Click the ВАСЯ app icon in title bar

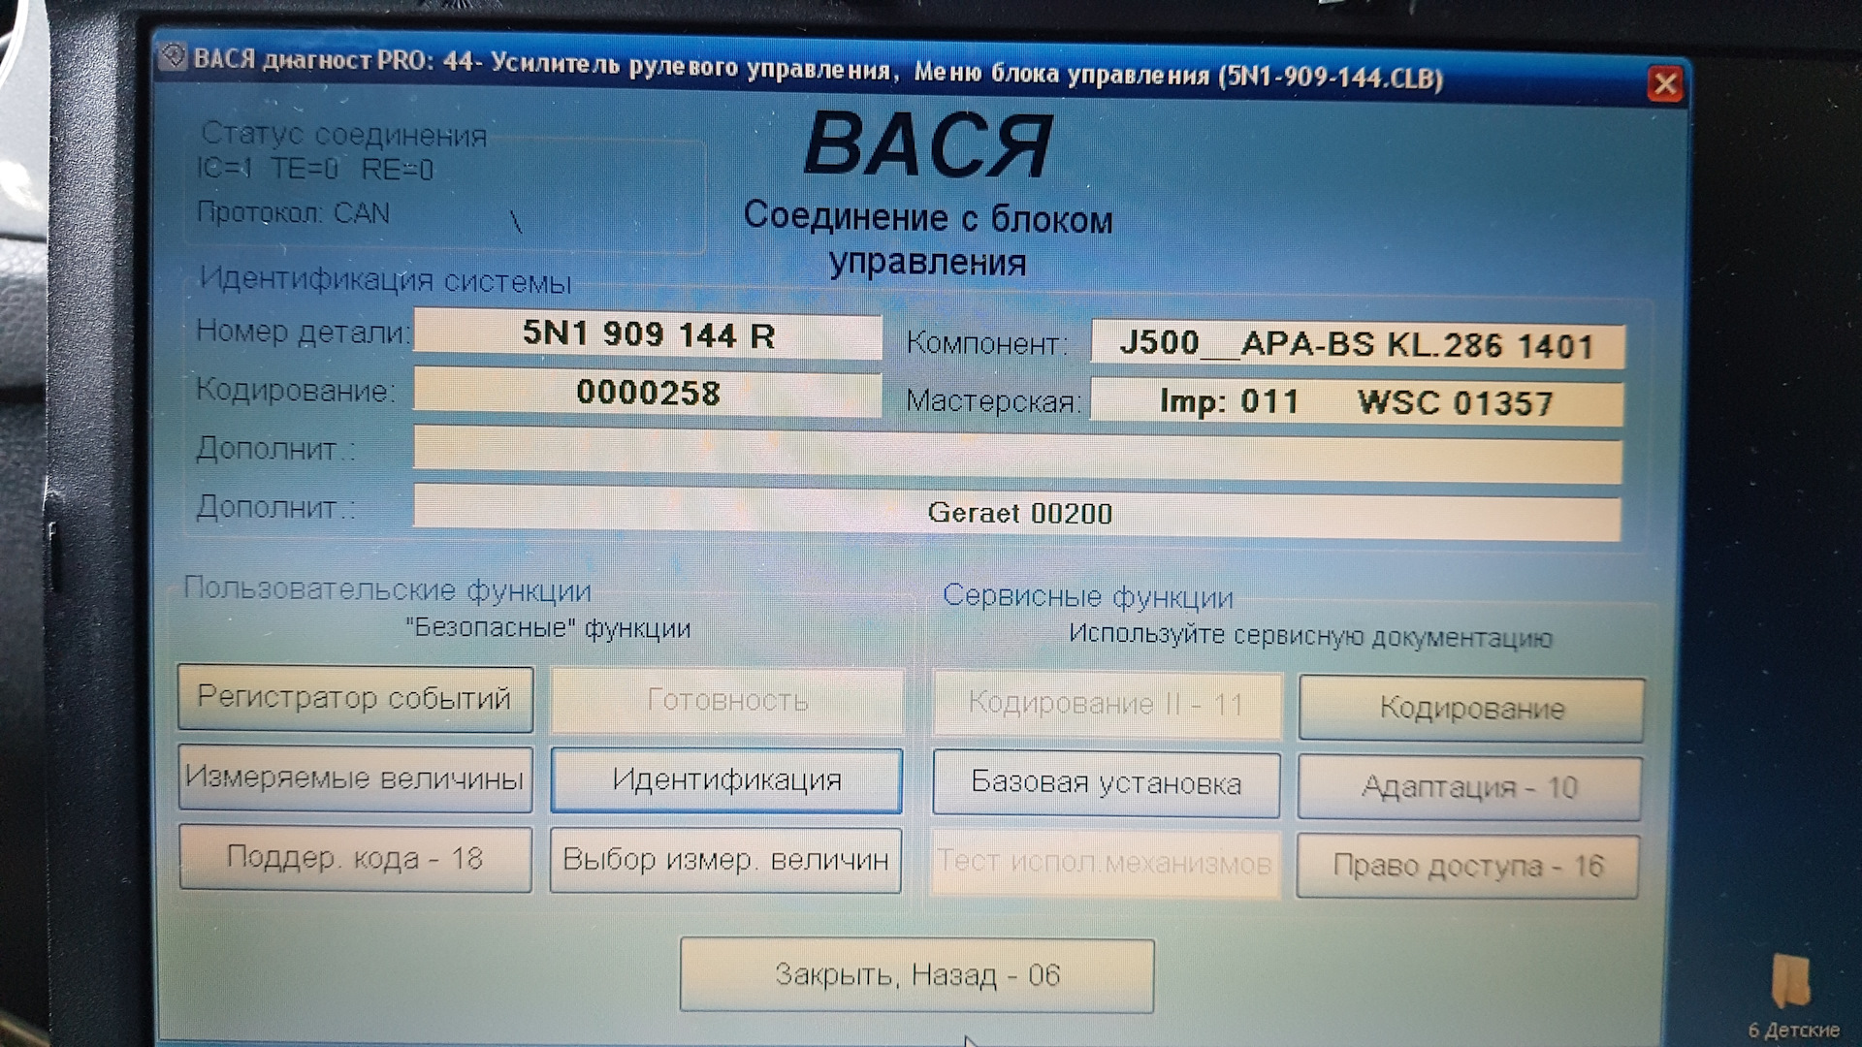pyautogui.click(x=174, y=57)
